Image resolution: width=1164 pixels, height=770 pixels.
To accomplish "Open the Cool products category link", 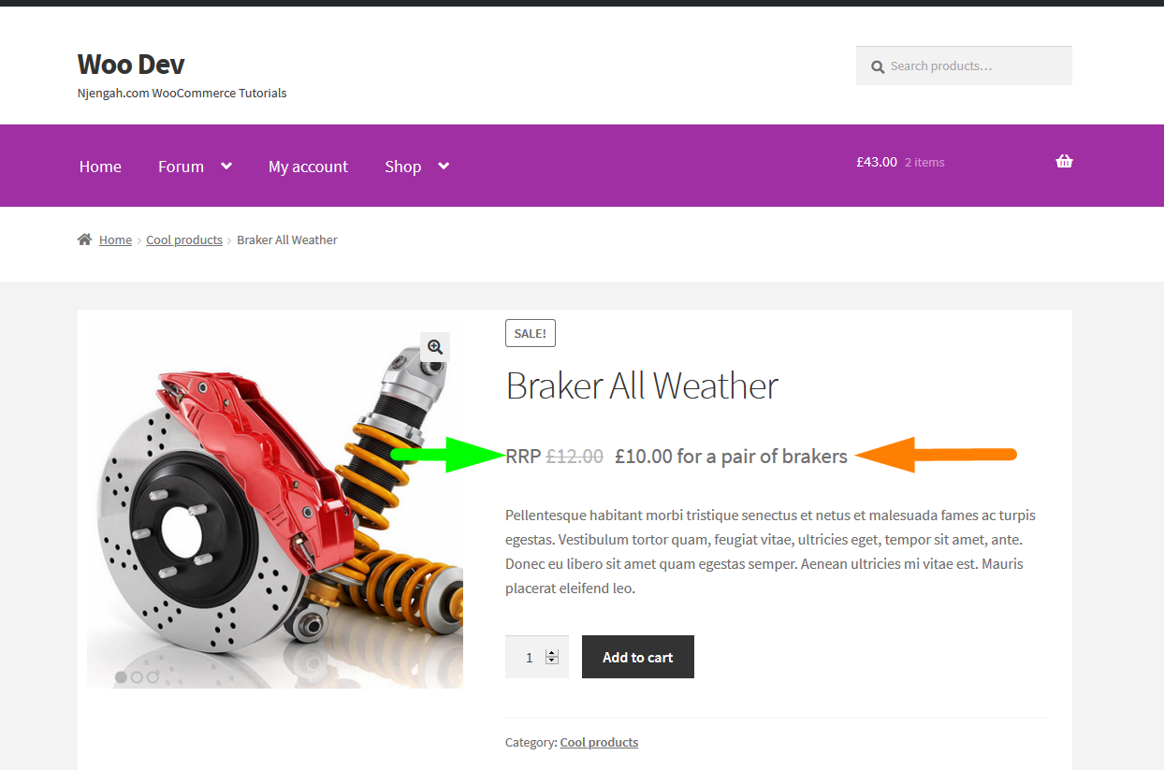I will coord(599,742).
